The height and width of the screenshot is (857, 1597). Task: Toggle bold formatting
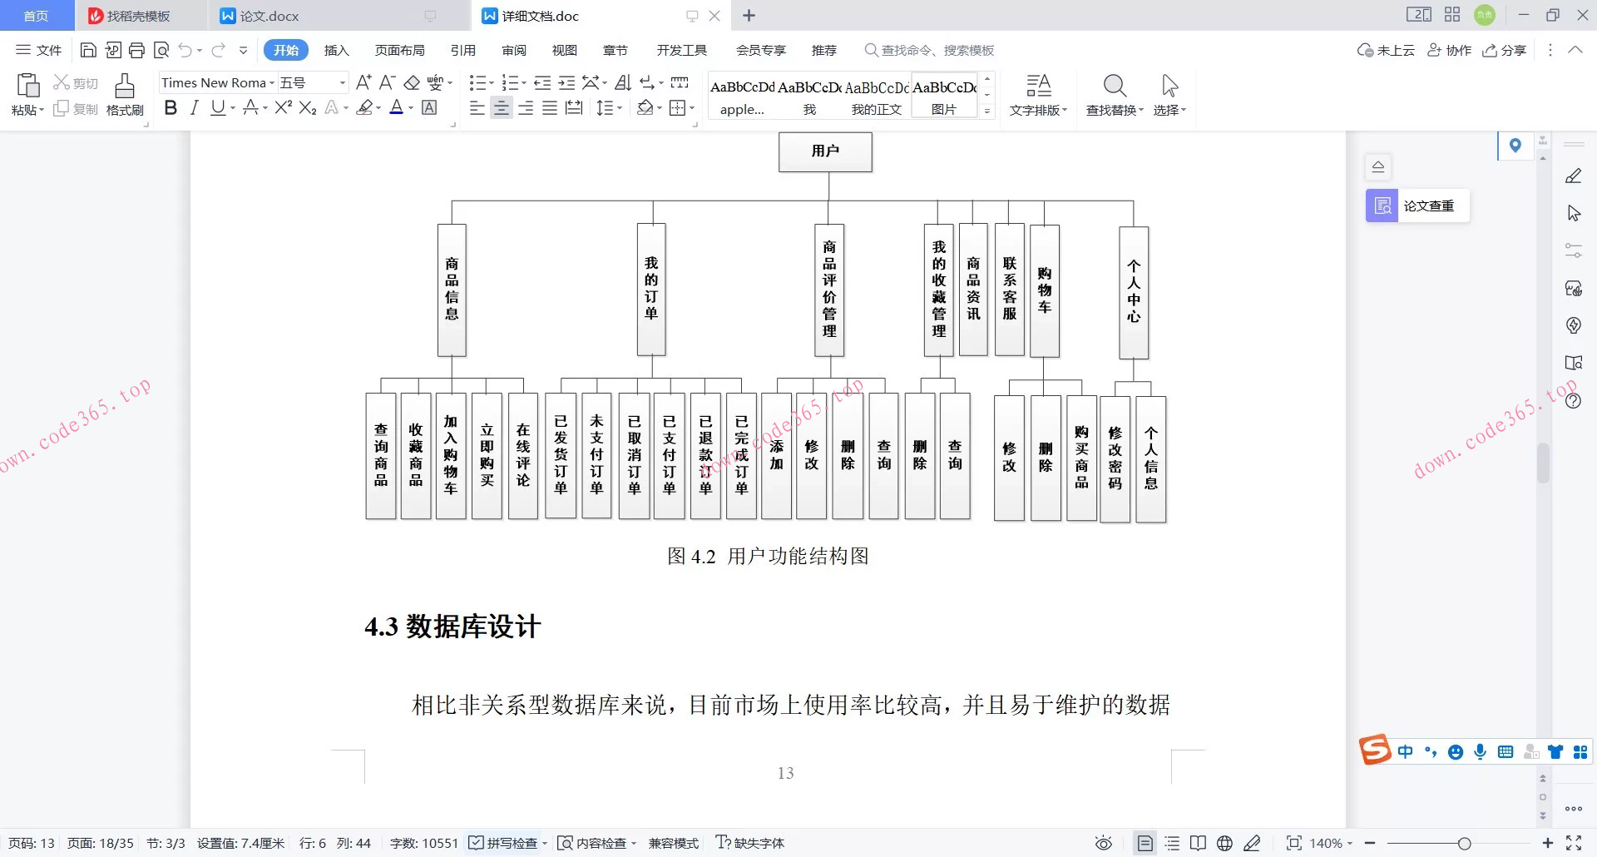pyautogui.click(x=171, y=107)
